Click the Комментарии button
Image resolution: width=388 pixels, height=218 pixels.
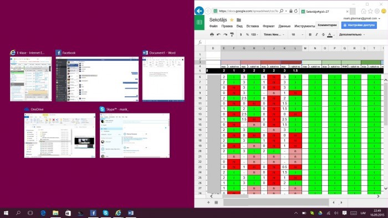327,25
